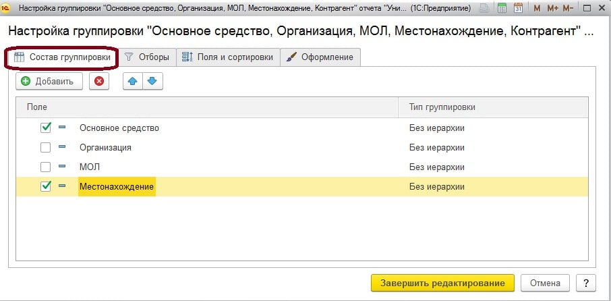The image size is (611, 301).
Task: Click the red delete field icon
Action: click(x=99, y=81)
